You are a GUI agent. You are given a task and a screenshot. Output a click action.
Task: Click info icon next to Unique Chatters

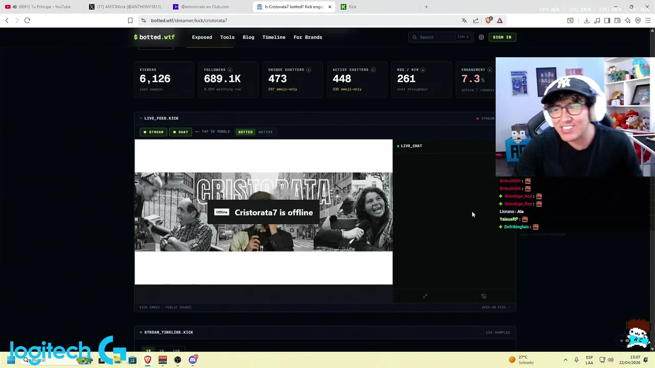(x=309, y=70)
